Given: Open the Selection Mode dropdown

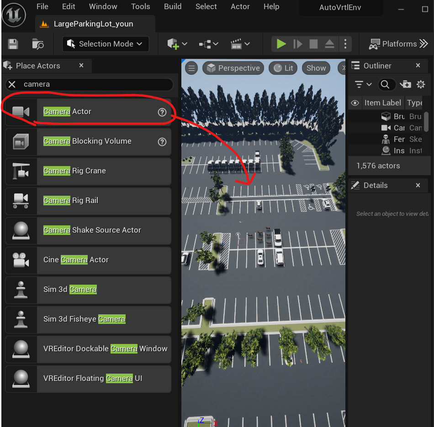Looking at the screenshot, I should tap(106, 44).
